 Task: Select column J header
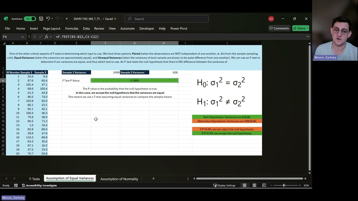coord(227,43)
